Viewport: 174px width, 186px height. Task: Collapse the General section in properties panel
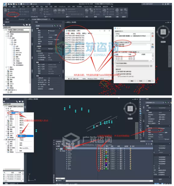click(x=59, y=28)
